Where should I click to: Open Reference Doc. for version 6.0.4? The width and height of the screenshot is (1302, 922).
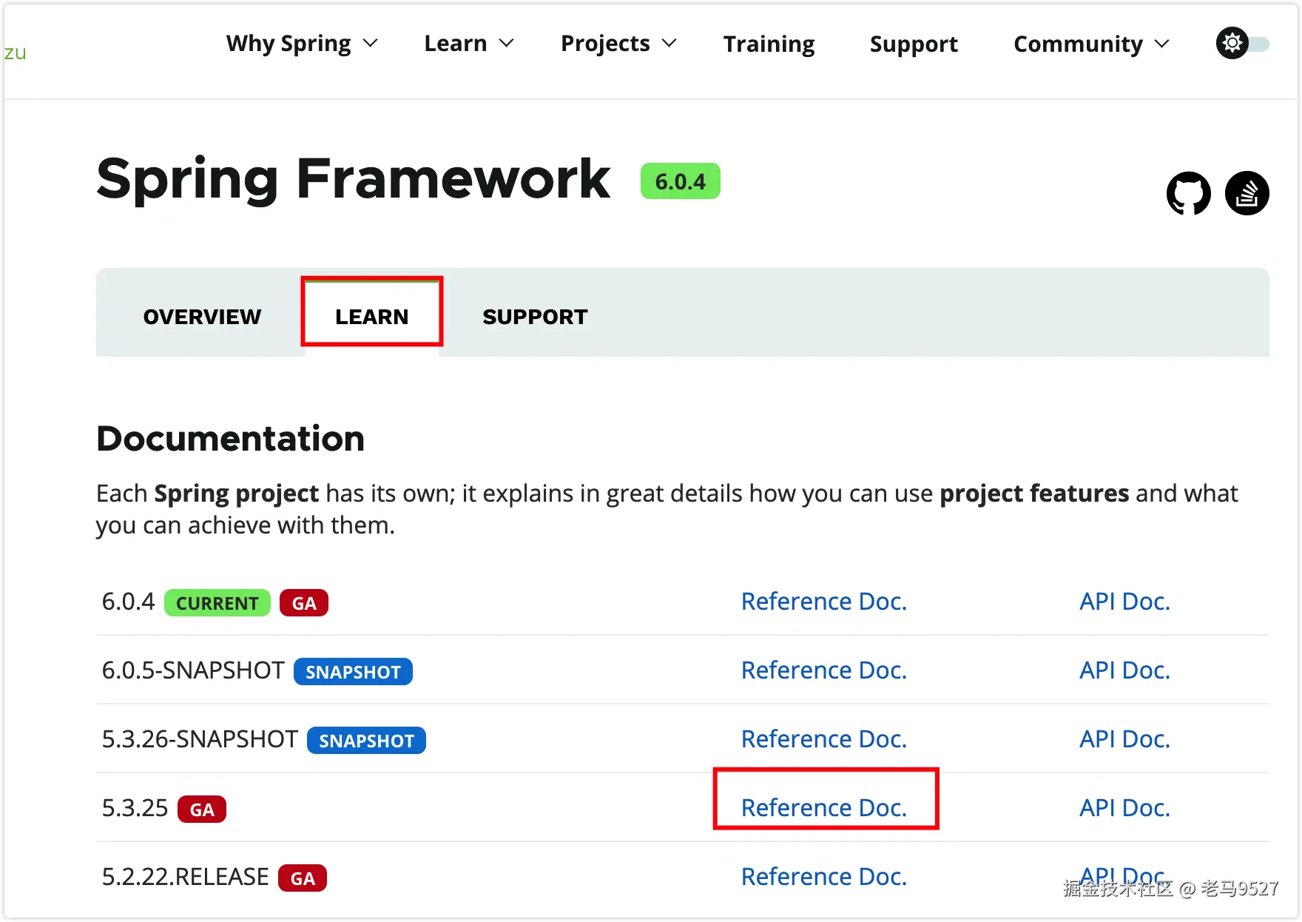pyautogui.click(x=824, y=602)
